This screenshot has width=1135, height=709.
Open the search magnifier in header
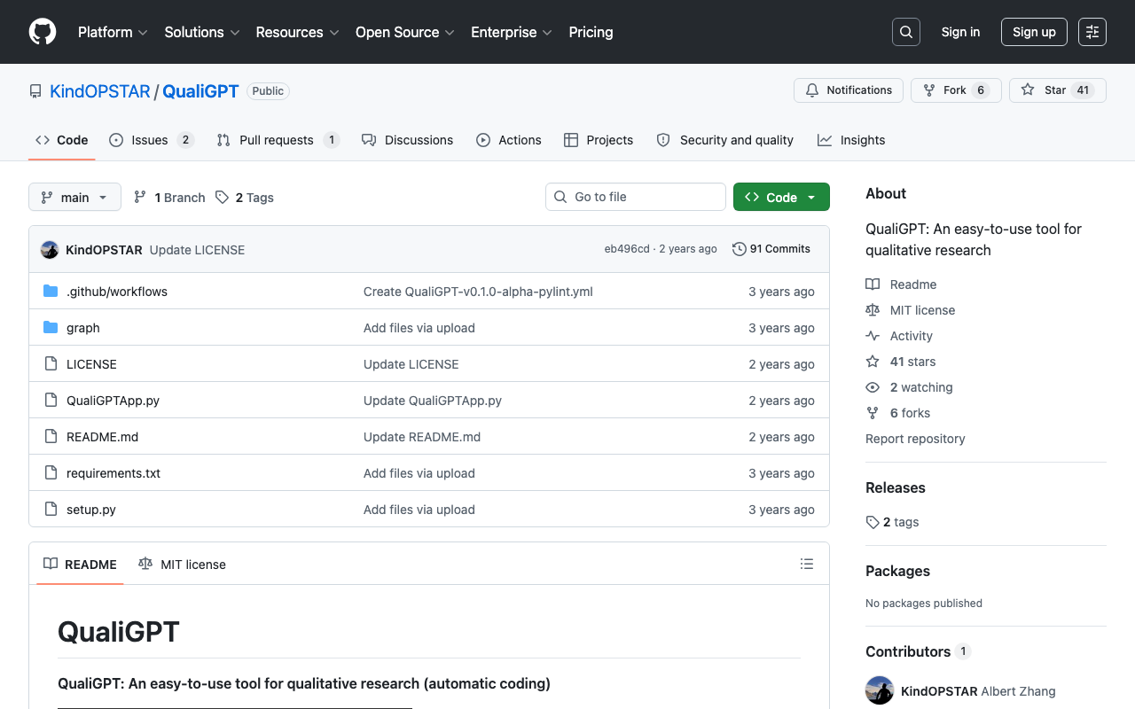(906, 32)
